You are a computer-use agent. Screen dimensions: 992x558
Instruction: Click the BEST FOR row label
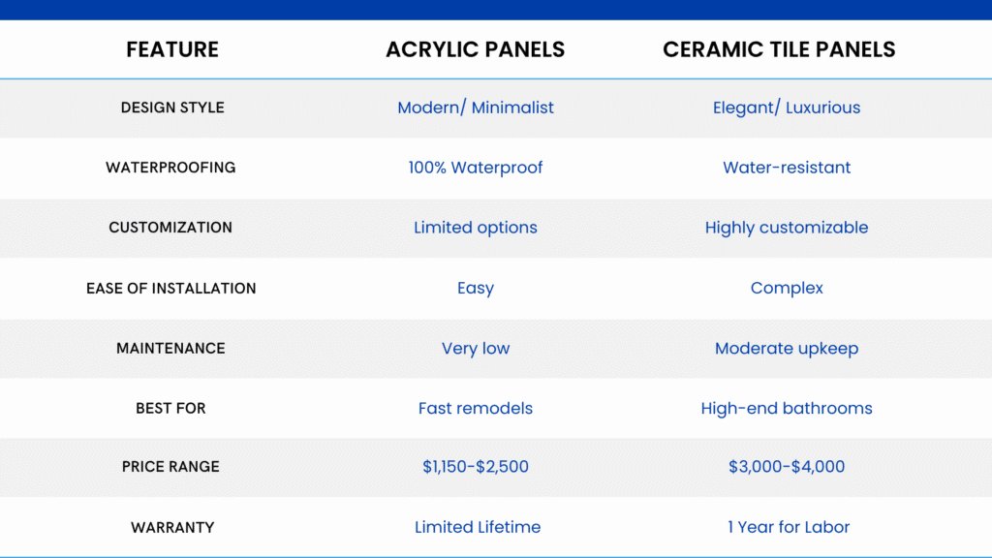click(x=170, y=408)
